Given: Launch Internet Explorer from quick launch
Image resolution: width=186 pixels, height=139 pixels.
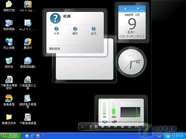Looking at the screenshot, I should (32, 136).
